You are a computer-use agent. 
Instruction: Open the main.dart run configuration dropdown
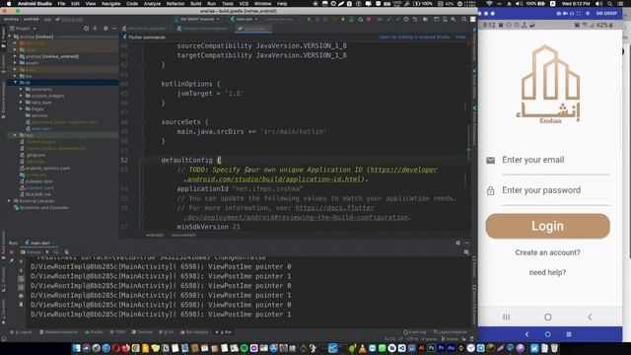click(x=244, y=20)
